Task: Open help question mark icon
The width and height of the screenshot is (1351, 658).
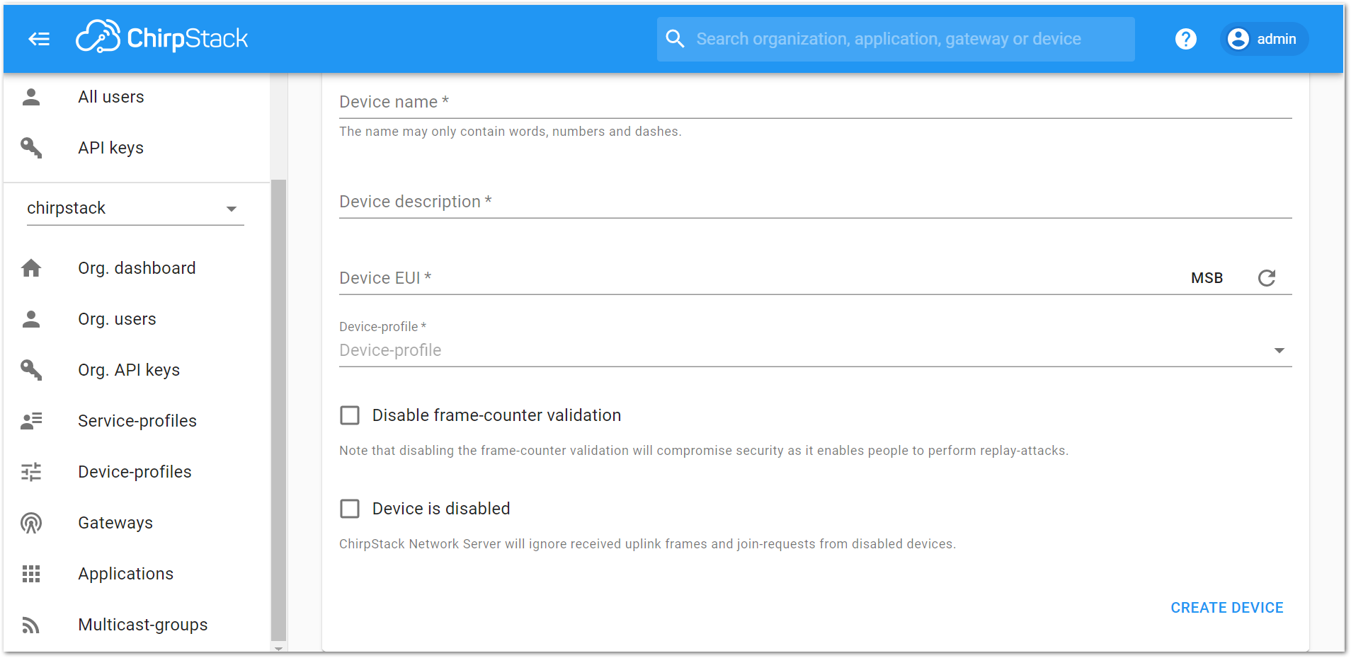Action: [x=1186, y=39]
